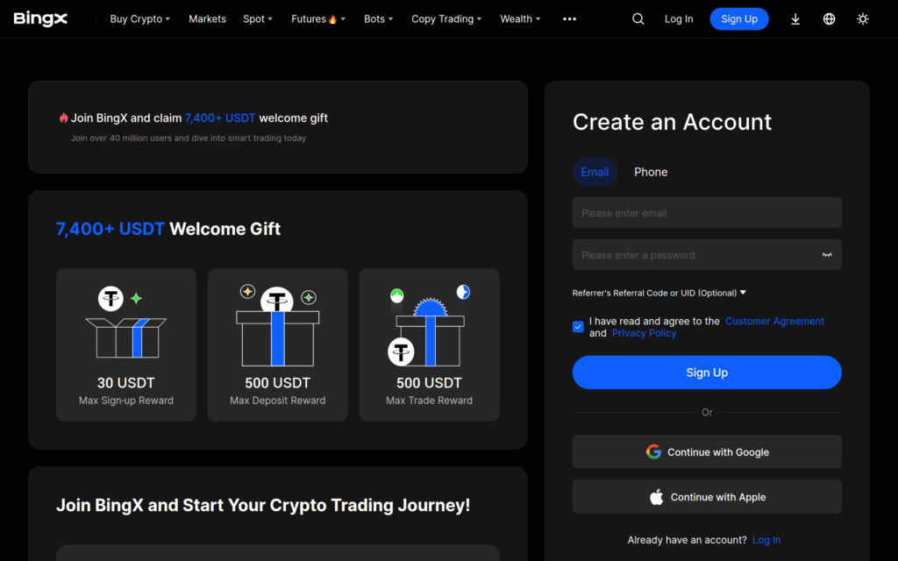Viewport: 898px width, 561px height.
Task: Expand Referrer's Referral Code or UID field
Action: pos(659,293)
